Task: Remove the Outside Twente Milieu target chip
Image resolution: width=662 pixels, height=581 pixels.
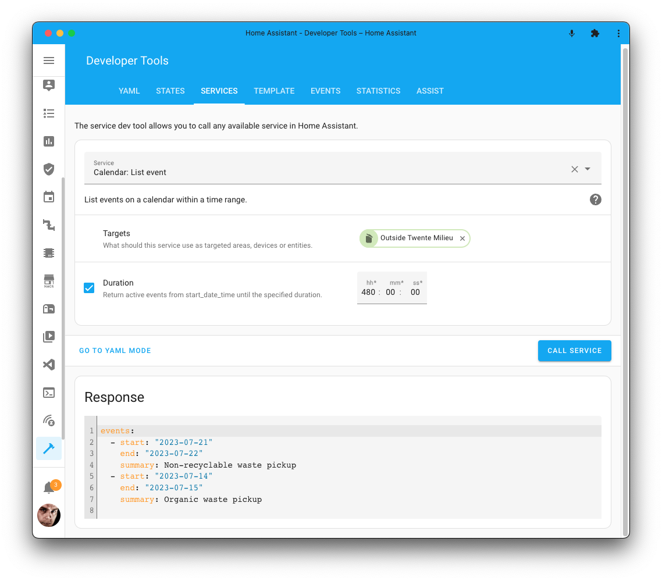Action: tap(462, 238)
